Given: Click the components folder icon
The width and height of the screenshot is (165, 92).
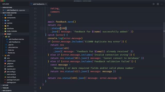Looking at the screenshot, I should [5, 18].
